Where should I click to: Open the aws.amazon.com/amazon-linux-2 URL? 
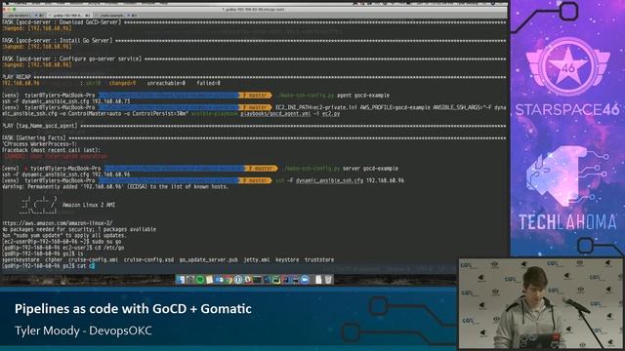(x=58, y=223)
